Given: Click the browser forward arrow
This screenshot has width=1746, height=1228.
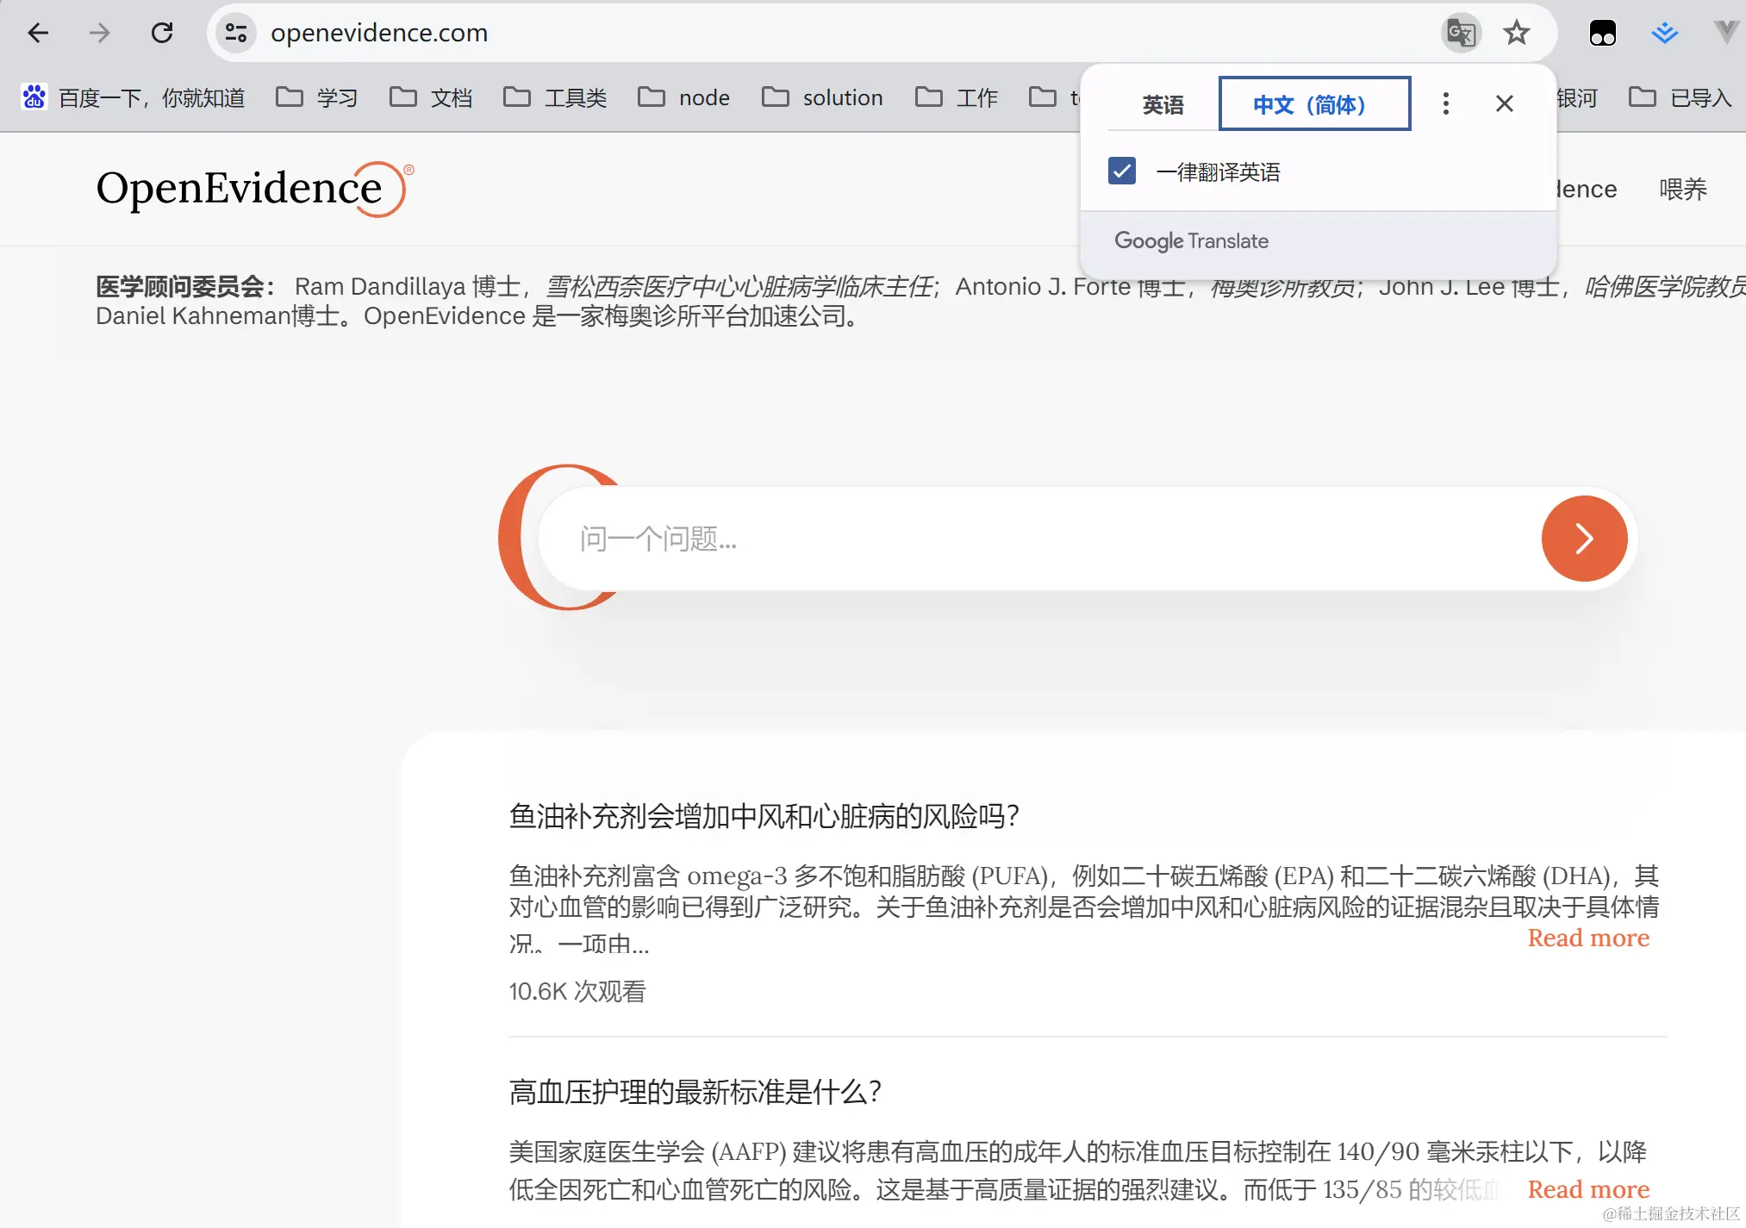Looking at the screenshot, I should pos(100,33).
